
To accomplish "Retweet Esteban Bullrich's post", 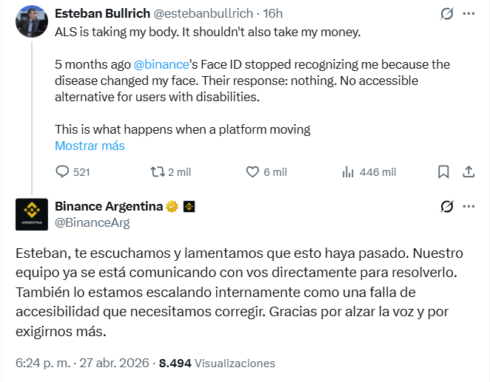I will [156, 172].
